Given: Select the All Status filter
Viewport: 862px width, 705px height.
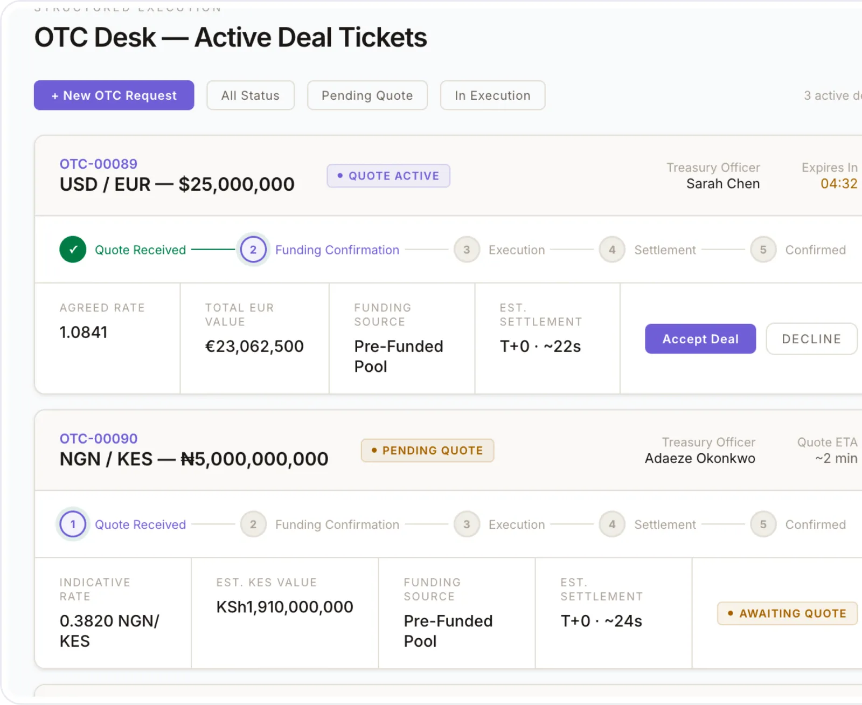Looking at the screenshot, I should 251,95.
